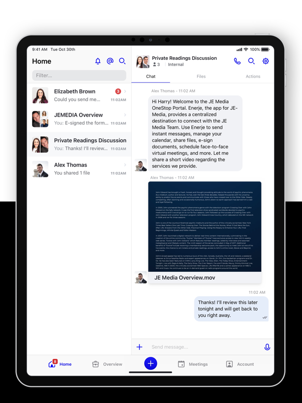
Task: Tap the search icon beside Home title
Action: point(122,61)
